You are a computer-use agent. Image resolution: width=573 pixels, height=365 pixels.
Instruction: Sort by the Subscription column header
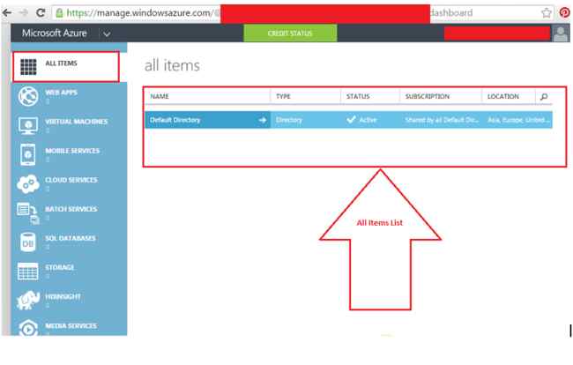[428, 96]
